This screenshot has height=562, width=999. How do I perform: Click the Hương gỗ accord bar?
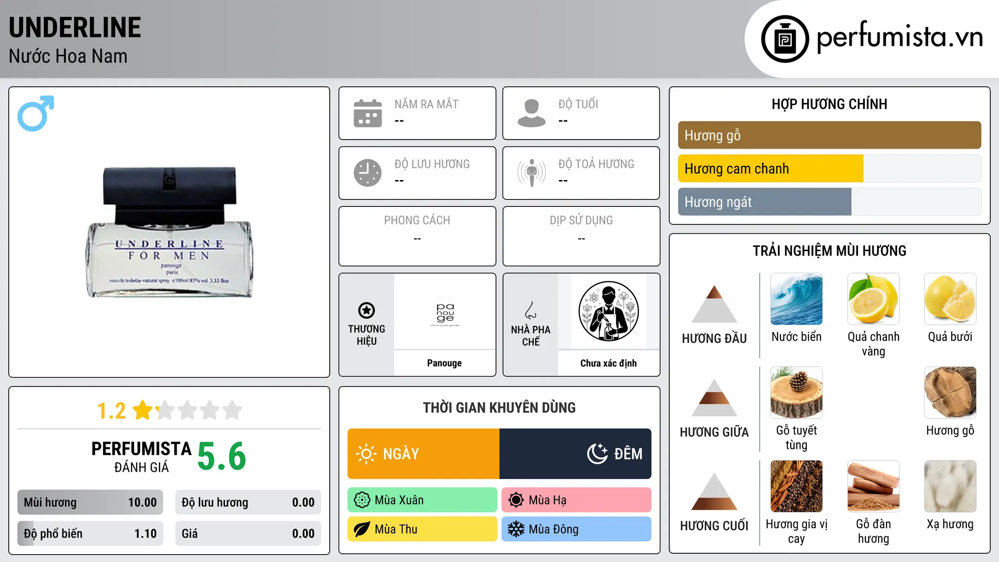(829, 135)
